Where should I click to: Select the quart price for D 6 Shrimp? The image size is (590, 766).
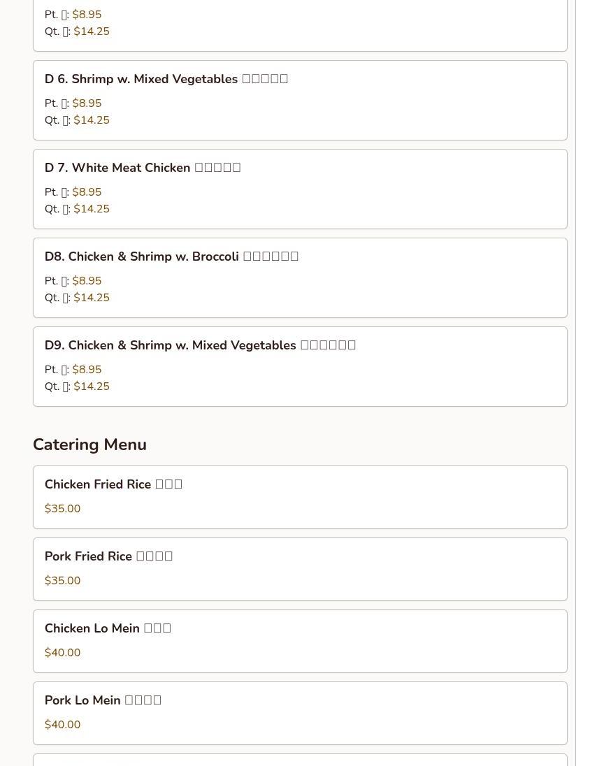click(x=92, y=120)
